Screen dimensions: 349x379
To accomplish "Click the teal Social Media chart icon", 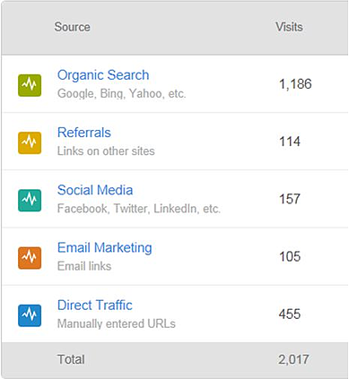I will pyautogui.click(x=30, y=201).
